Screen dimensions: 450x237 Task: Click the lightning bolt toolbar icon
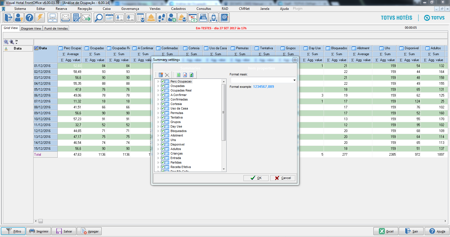tap(40, 18)
